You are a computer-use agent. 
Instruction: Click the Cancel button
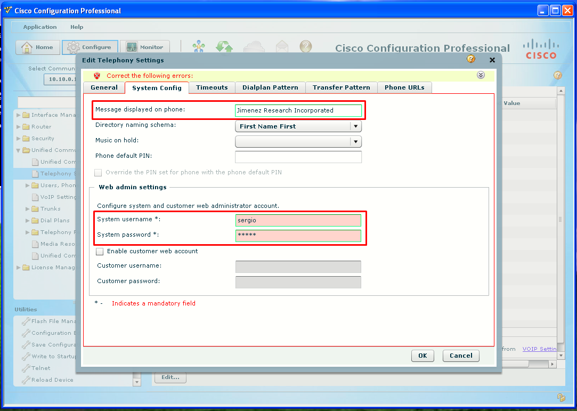(x=461, y=356)
